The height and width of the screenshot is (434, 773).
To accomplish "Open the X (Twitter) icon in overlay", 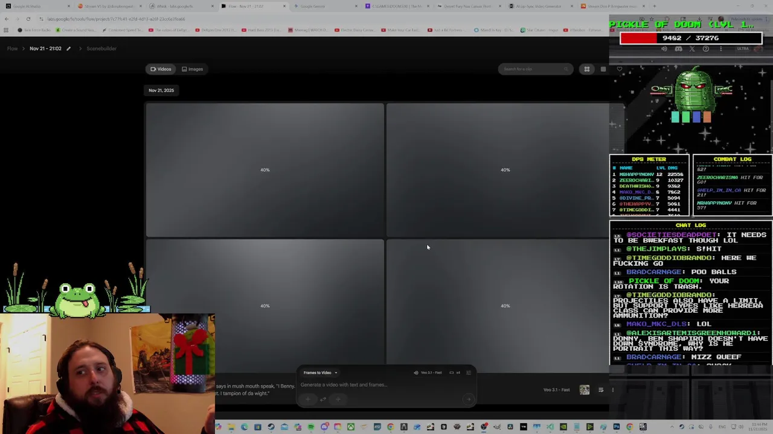I will pyautogui.click(x=692, y=49).
